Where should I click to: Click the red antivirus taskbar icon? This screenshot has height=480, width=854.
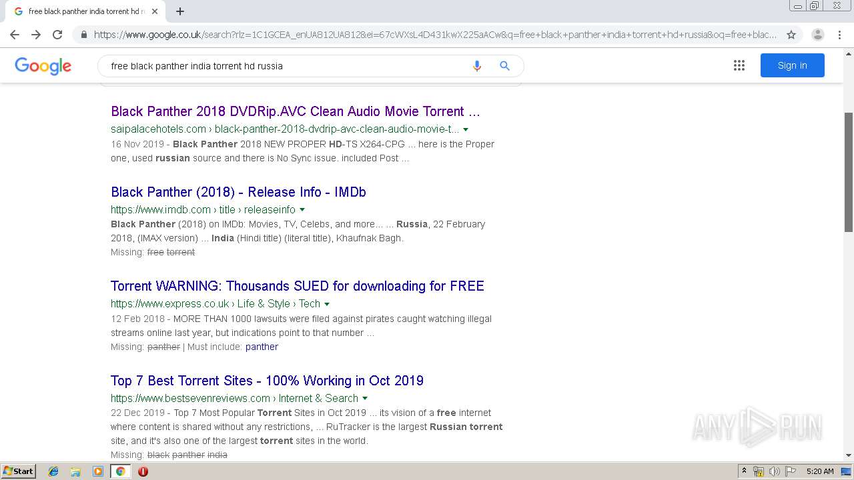click(143, 471)
